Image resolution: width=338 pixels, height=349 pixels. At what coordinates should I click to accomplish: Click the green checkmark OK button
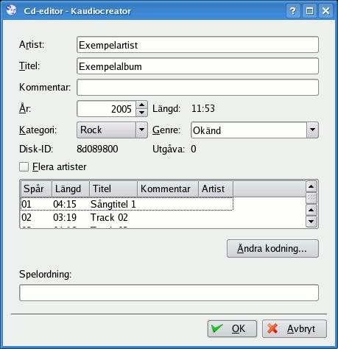tap(232, 328)
